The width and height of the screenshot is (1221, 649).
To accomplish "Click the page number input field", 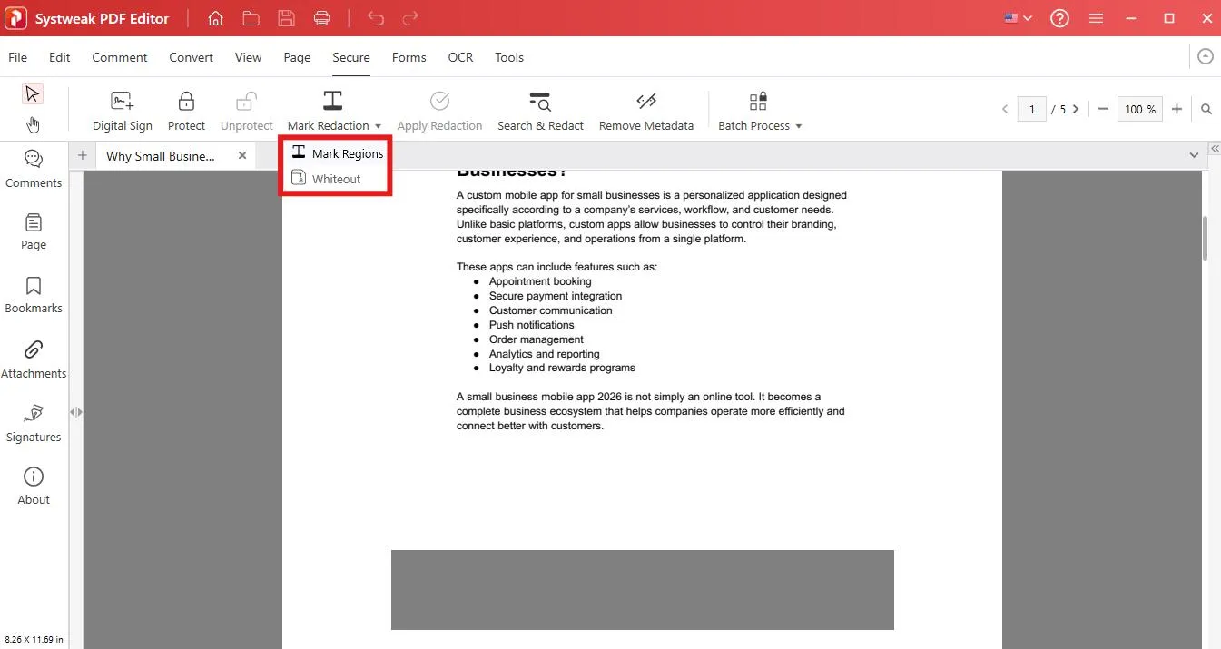I will click(x=1031, y=109).
